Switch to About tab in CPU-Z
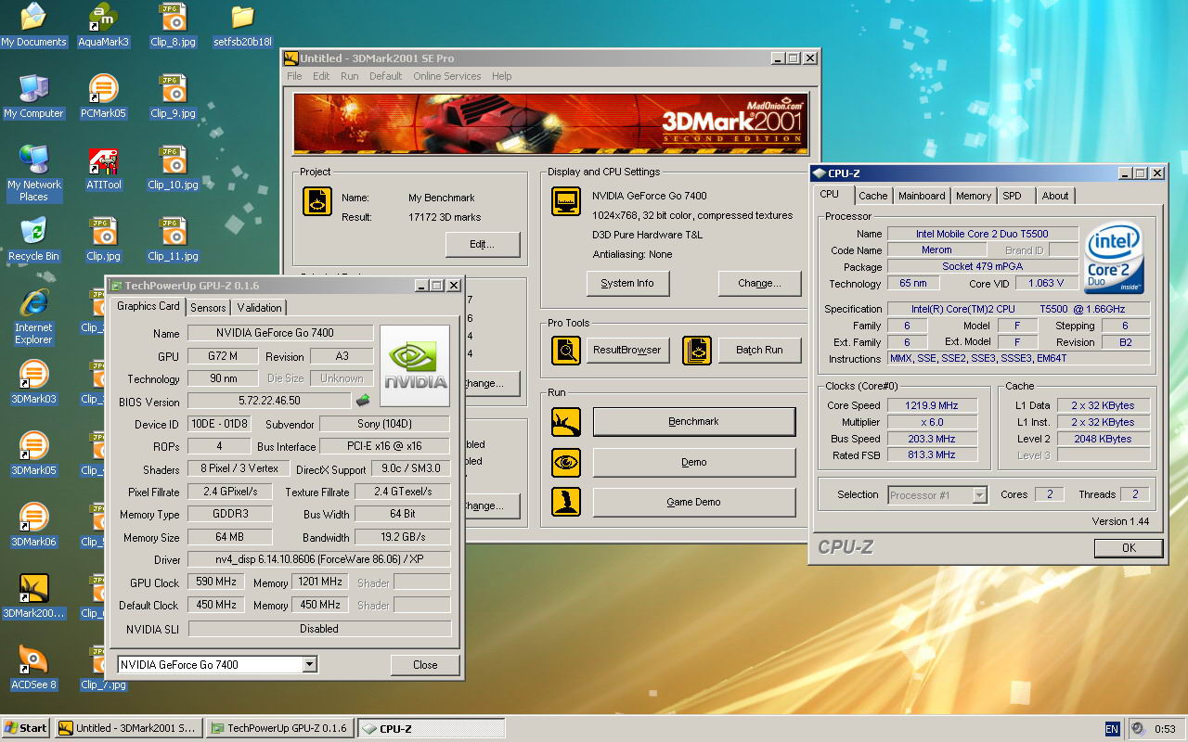 point(1055,196)
